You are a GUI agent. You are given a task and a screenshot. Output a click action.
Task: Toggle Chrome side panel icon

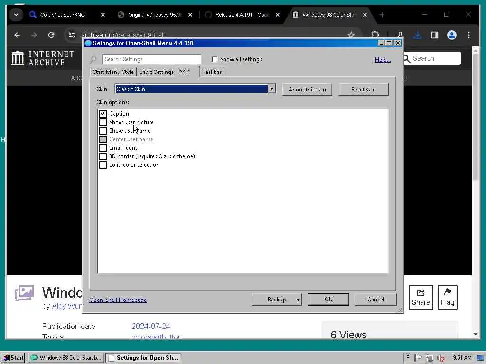tap(435, 35)
